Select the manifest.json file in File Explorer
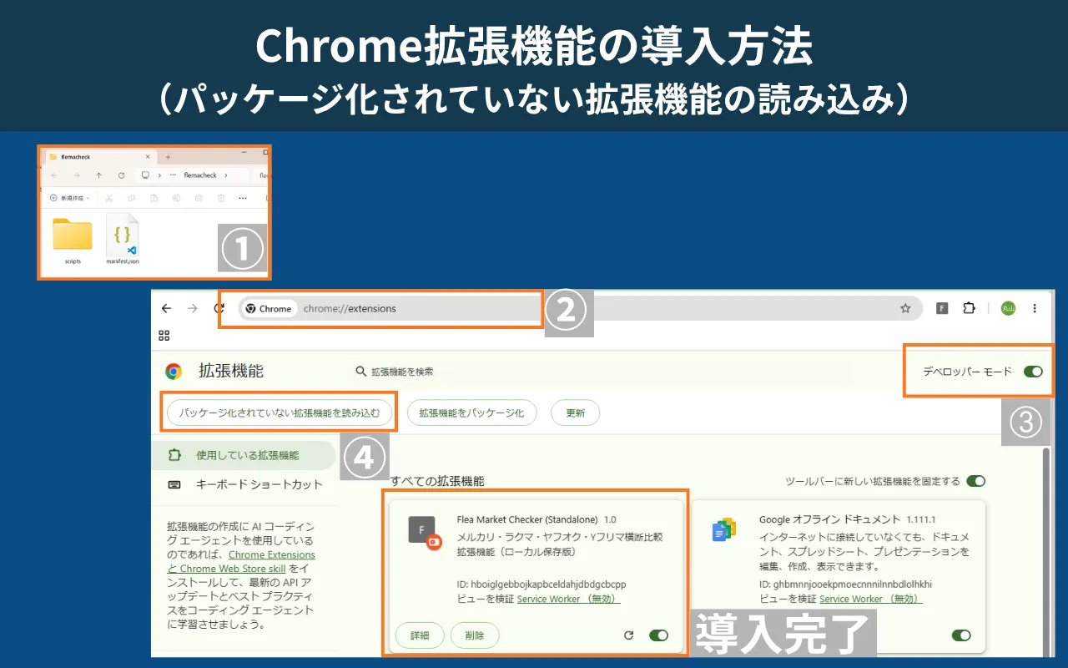 tap(123, 240)
